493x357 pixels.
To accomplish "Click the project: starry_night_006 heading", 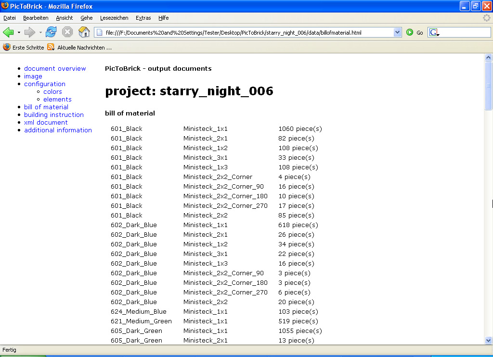I will click(189, 91).
